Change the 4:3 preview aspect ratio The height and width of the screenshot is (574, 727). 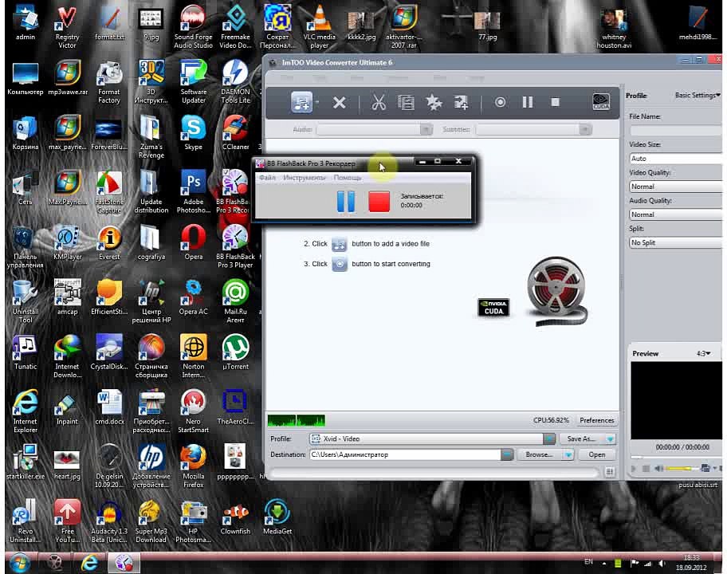coord(703,353)
